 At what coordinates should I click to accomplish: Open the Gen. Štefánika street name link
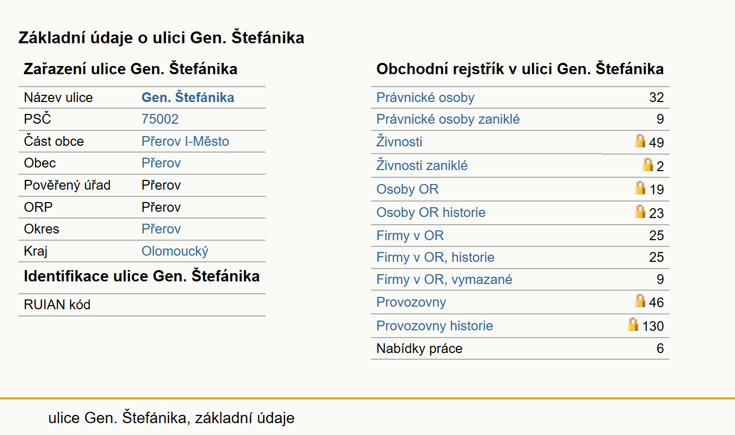[188, 97]
